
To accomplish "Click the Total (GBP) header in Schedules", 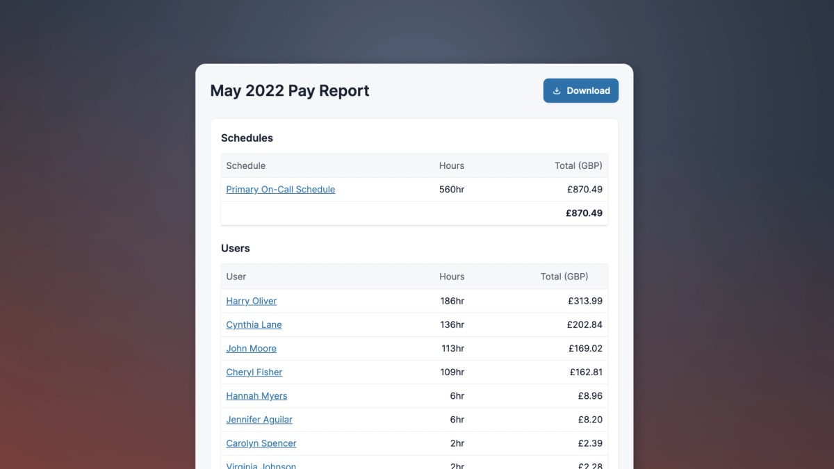I will [578, 165].
